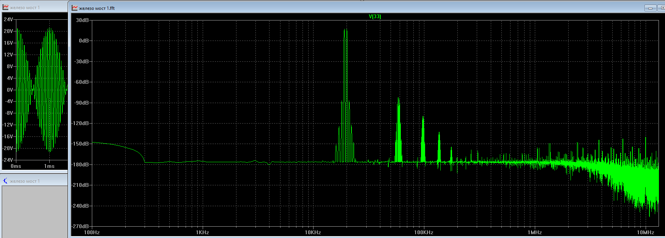Click the 10MHz frequency axis label

[x=645, y=232]
